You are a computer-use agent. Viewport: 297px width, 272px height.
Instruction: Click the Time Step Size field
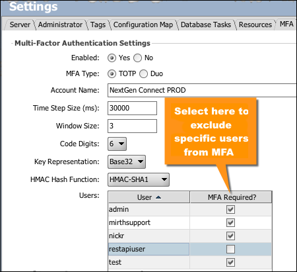(132, 108)
